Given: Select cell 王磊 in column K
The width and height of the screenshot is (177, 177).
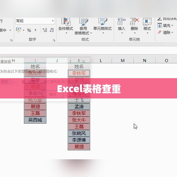Looking at the screenshot, I should [x=79, y=126].
